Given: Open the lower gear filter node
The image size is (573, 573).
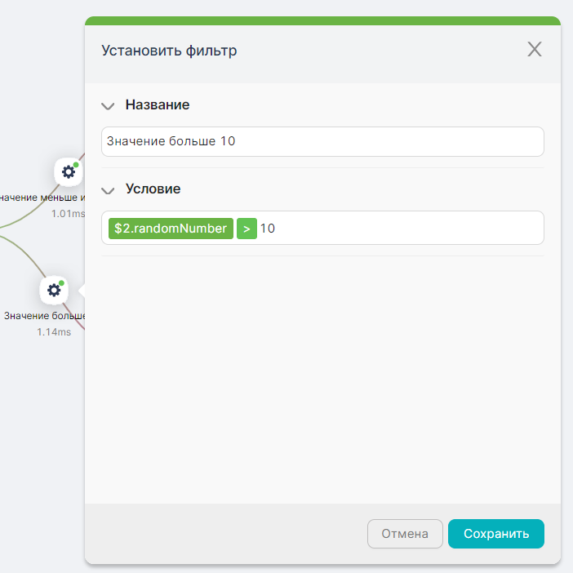Looking at the screenshot, I should 54,290.
